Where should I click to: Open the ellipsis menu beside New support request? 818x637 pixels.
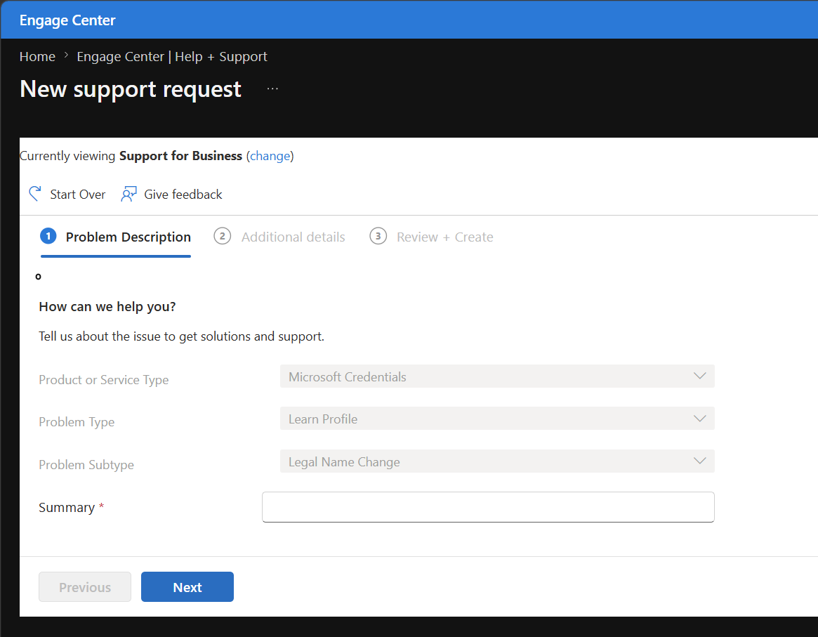272,88
